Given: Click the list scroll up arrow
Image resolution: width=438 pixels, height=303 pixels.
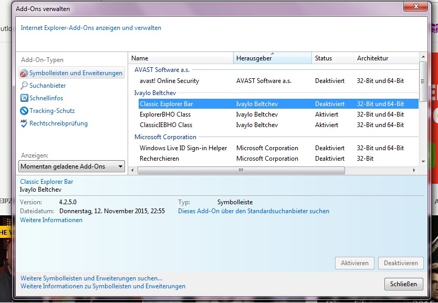Looking at the screenshot, I should click(423, 57).
